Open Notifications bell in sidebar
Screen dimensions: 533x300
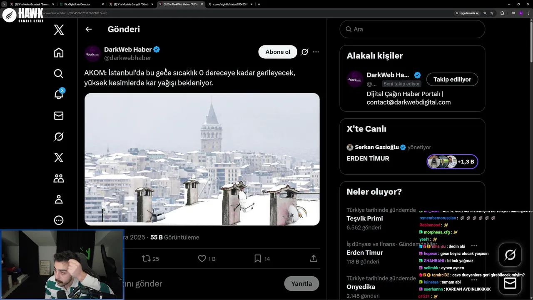point(59,95)
